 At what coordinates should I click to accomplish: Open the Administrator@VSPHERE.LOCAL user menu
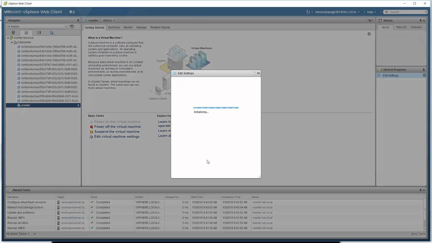(337, 12)
